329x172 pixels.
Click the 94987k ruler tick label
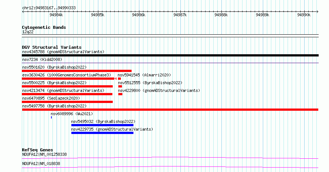[180, 15]
